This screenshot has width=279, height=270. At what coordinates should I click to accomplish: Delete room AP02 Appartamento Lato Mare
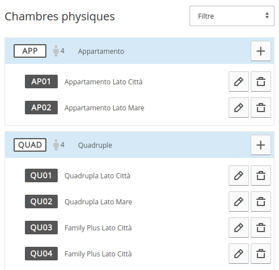[x=261, y=108]
